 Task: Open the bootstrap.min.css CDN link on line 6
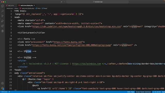point(76,27)
